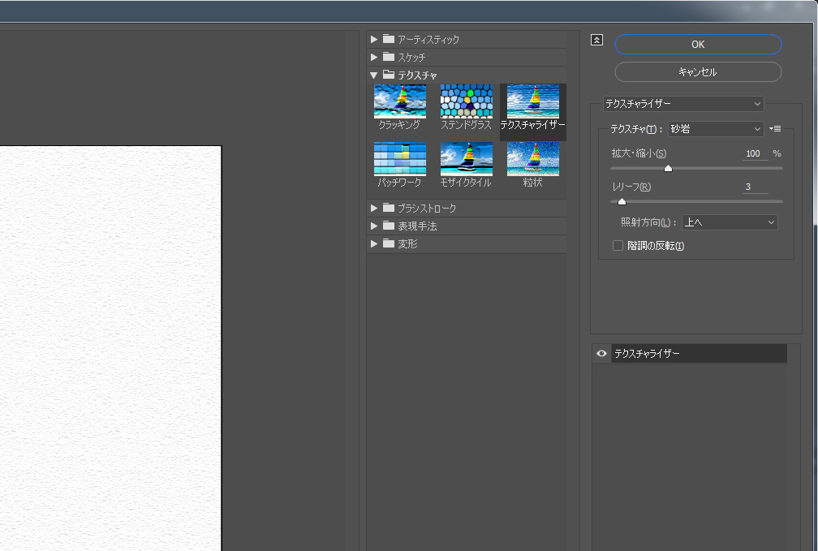Enable the 階調の反転 checkbox
The height and width of the screenshot is (551, 818).
tap(618, 245)
